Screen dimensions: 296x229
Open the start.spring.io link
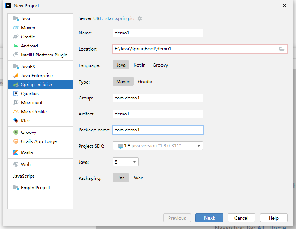[120, 18]
